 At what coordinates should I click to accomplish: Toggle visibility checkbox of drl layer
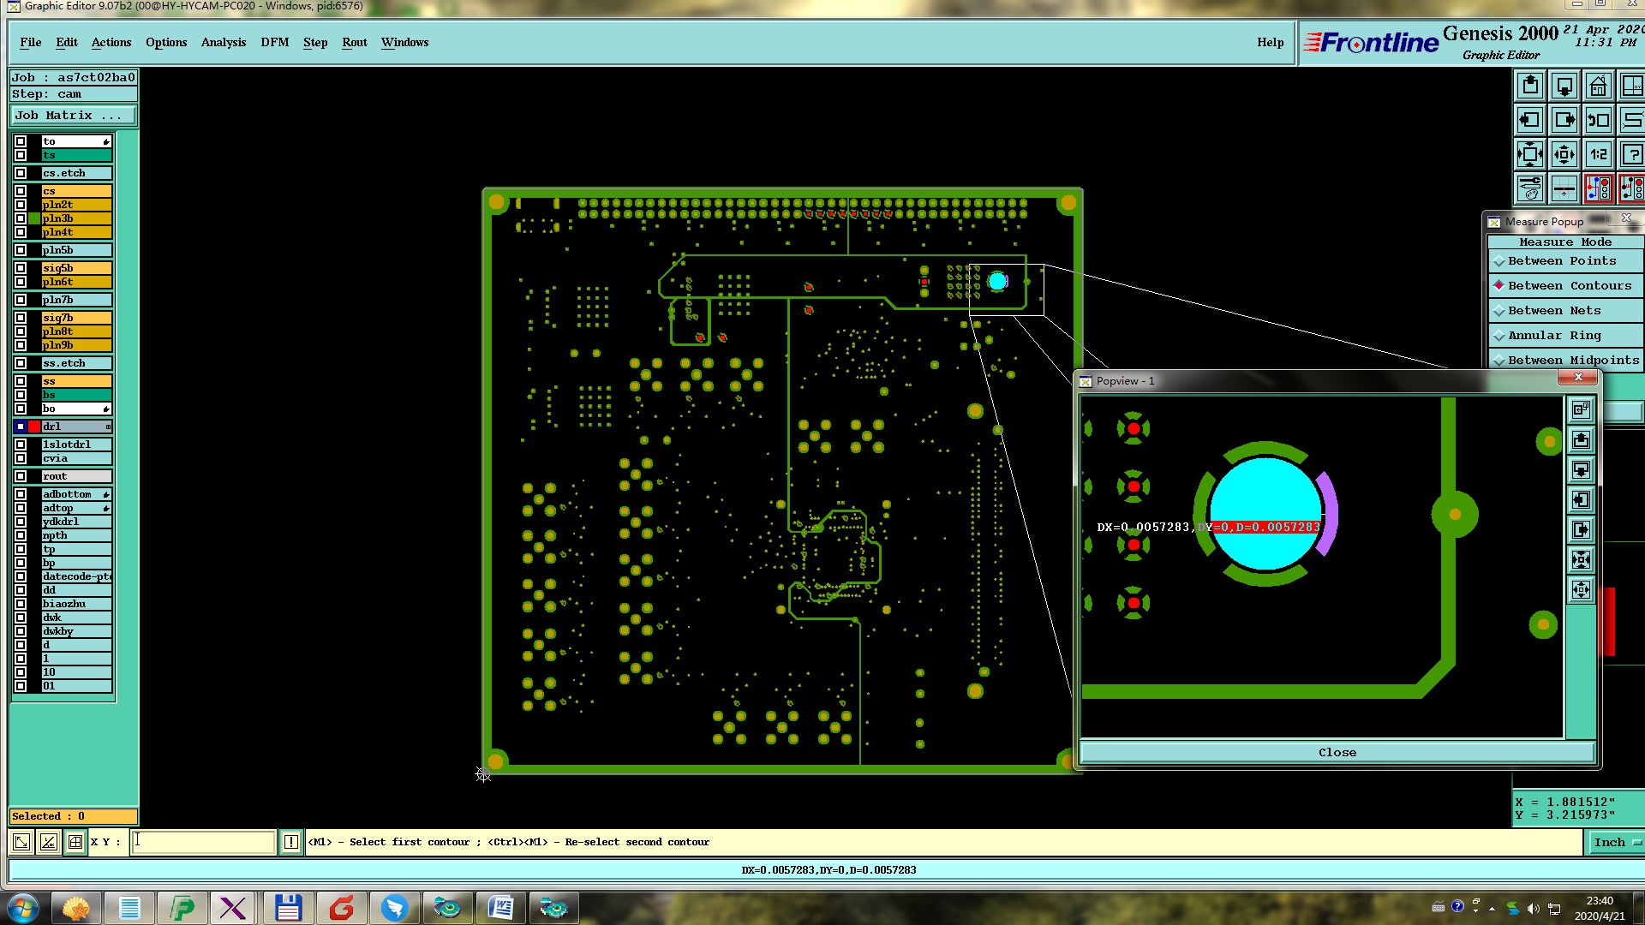pyautogui.click(x=21, y=427)
